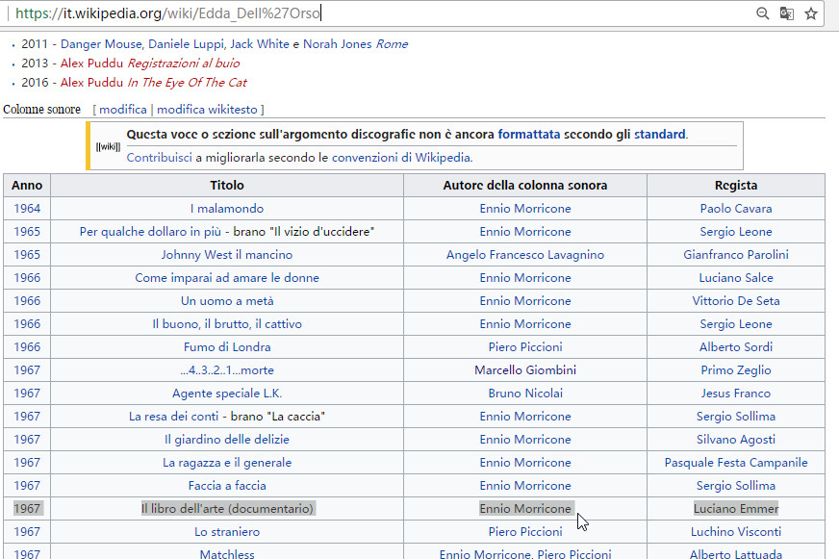Open the formattata link in notice box
This screenshot has width=839, height=559.
[x=529, y=135]
